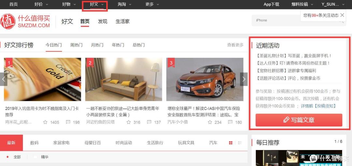Open the Y_SUN user account dropdown
The height and width of the screenshot is (166, 352).
[x=333, y=4]
